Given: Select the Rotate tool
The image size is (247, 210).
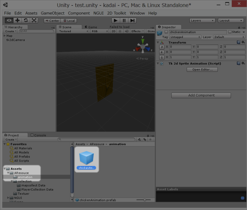Looking at the screenshot, I should point(26,20).
